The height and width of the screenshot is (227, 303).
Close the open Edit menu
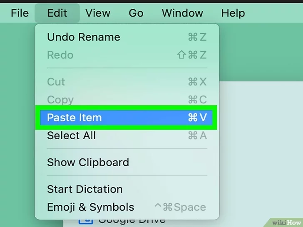(57, 13)
